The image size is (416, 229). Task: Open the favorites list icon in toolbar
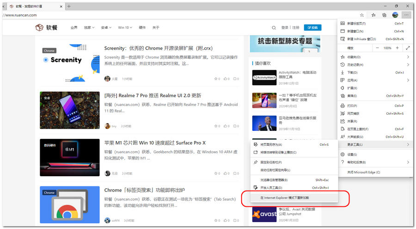[x=373, y=15]
